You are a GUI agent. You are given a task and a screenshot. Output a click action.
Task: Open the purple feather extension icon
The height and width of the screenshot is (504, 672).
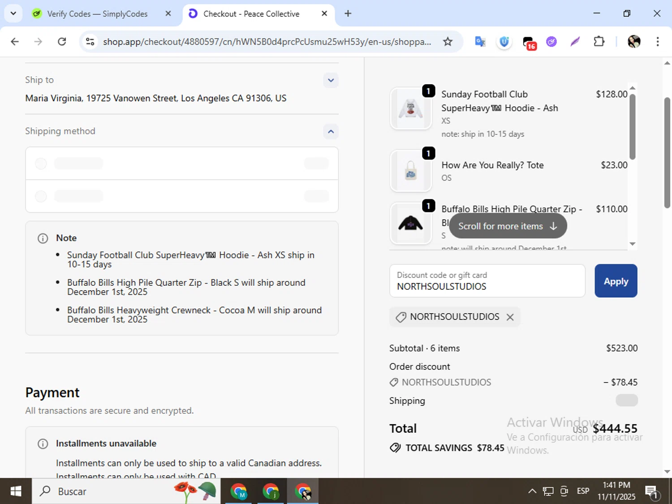tap(575, 42)
